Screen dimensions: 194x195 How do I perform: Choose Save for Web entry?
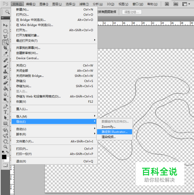pos(54,97)
